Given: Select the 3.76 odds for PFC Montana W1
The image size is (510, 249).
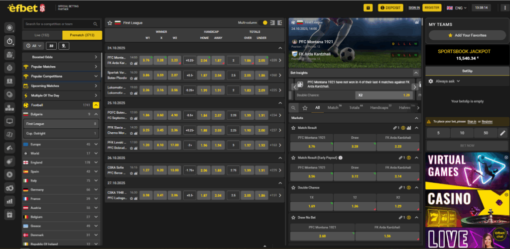Looking at the screenshot, I should pos(146,60).
